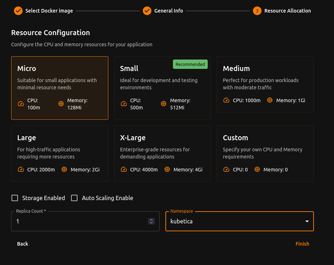Click the 'Memory: 4Gi' text
Image resolution: width=334 pixels, height=265 pixels.
pos(188,170)
